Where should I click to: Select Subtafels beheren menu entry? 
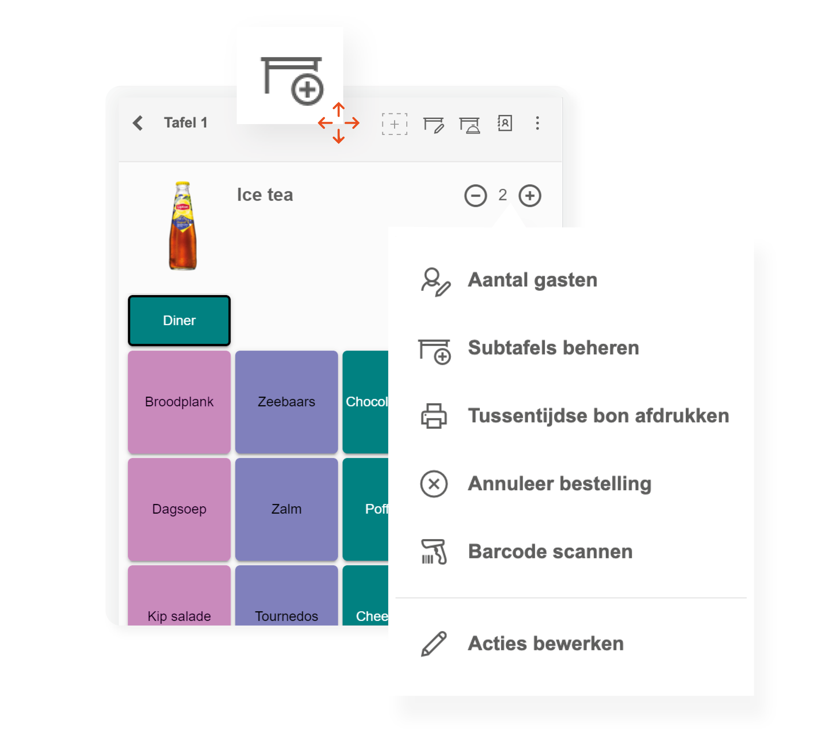553,348
